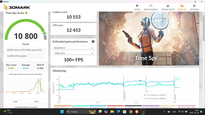Go to the RESULTS tab
This screenshot has height=115, width=205.
[x=182, y=7]
